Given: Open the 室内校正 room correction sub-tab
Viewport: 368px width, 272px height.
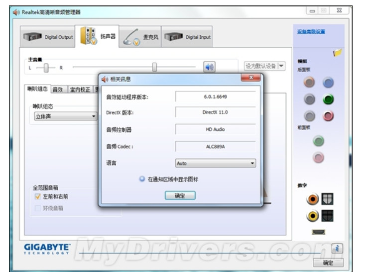Looking at the screenshot, I should click(x=80, y=90).
